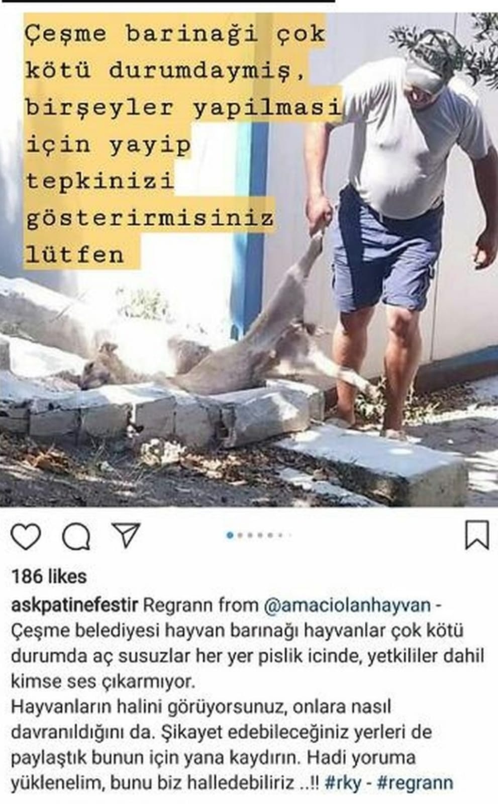Tap the 'Regrann from' caption text

pyautogui.click(x=201, y=604)
